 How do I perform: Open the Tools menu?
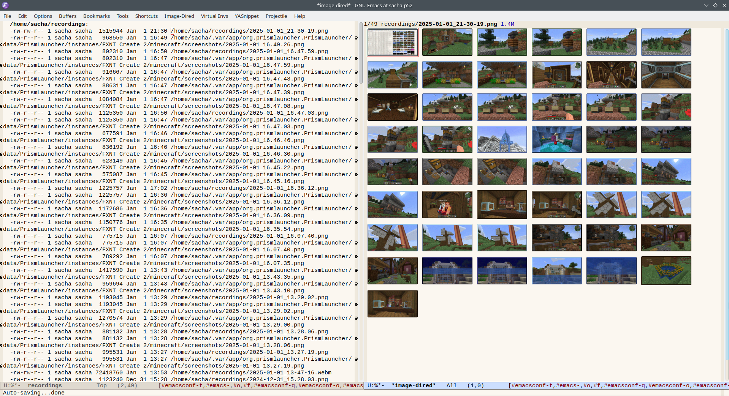coord(122,16)
